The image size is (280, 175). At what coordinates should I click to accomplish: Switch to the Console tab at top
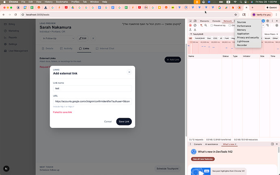point(216,21)
